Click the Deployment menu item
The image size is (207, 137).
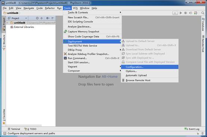pyautogui.click(x=92, y=42)
